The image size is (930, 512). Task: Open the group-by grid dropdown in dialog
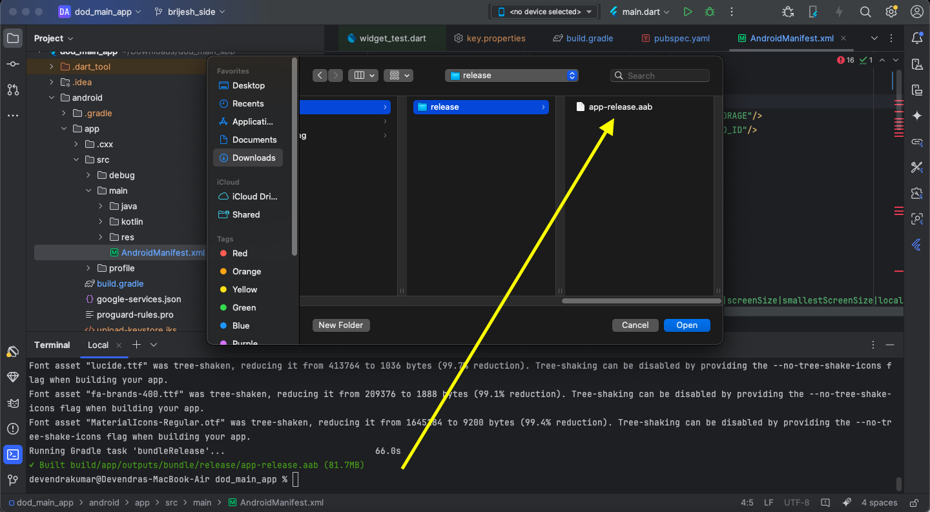(398, 76)
